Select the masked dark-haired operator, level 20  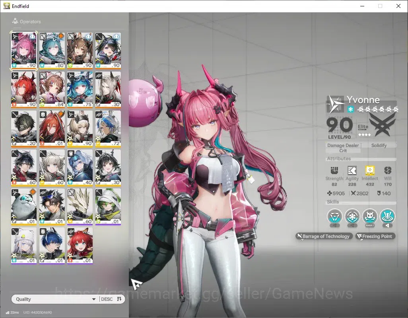point(24,129)
